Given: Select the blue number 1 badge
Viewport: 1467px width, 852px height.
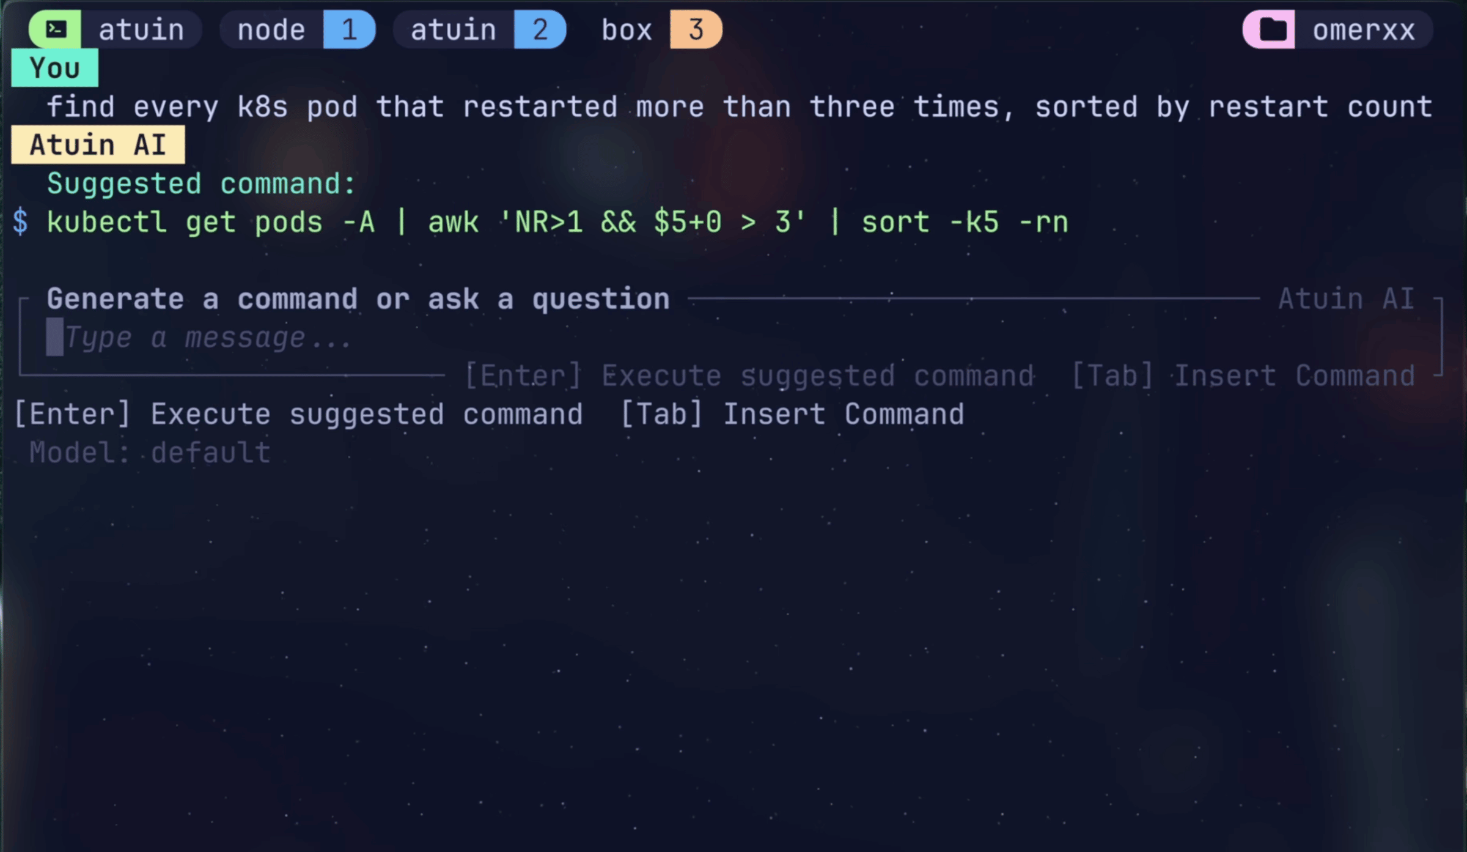Looking at the screenshot, I should coord(349,29).
